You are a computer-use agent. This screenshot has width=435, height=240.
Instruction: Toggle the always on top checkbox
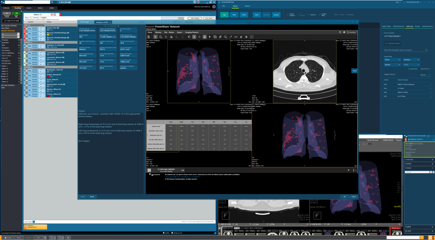pos(172,233)
